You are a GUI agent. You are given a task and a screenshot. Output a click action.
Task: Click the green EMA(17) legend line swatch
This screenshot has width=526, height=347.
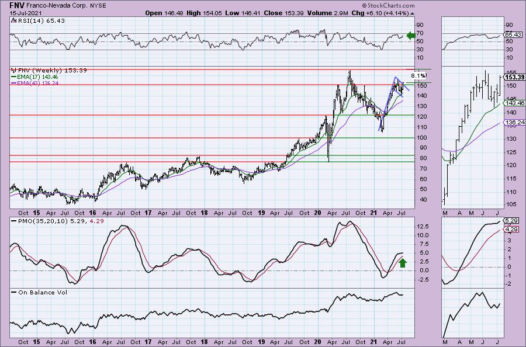click(x=14, y=77)
